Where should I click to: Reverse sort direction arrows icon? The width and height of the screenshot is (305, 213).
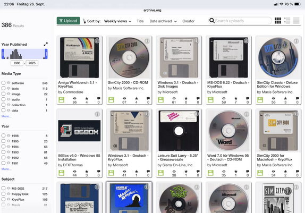coord(84,21)
